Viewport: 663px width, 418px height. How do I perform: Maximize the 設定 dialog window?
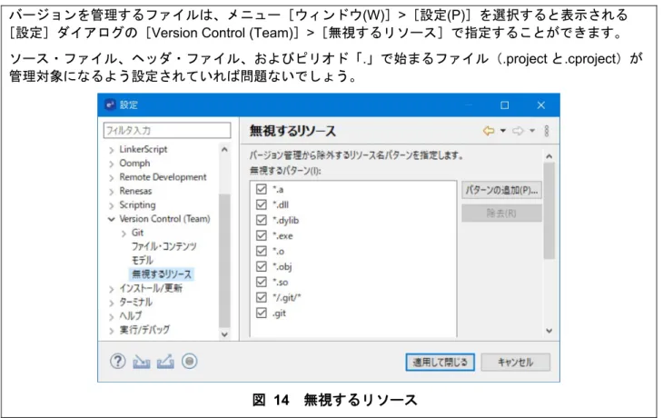(x=504, y=104)
